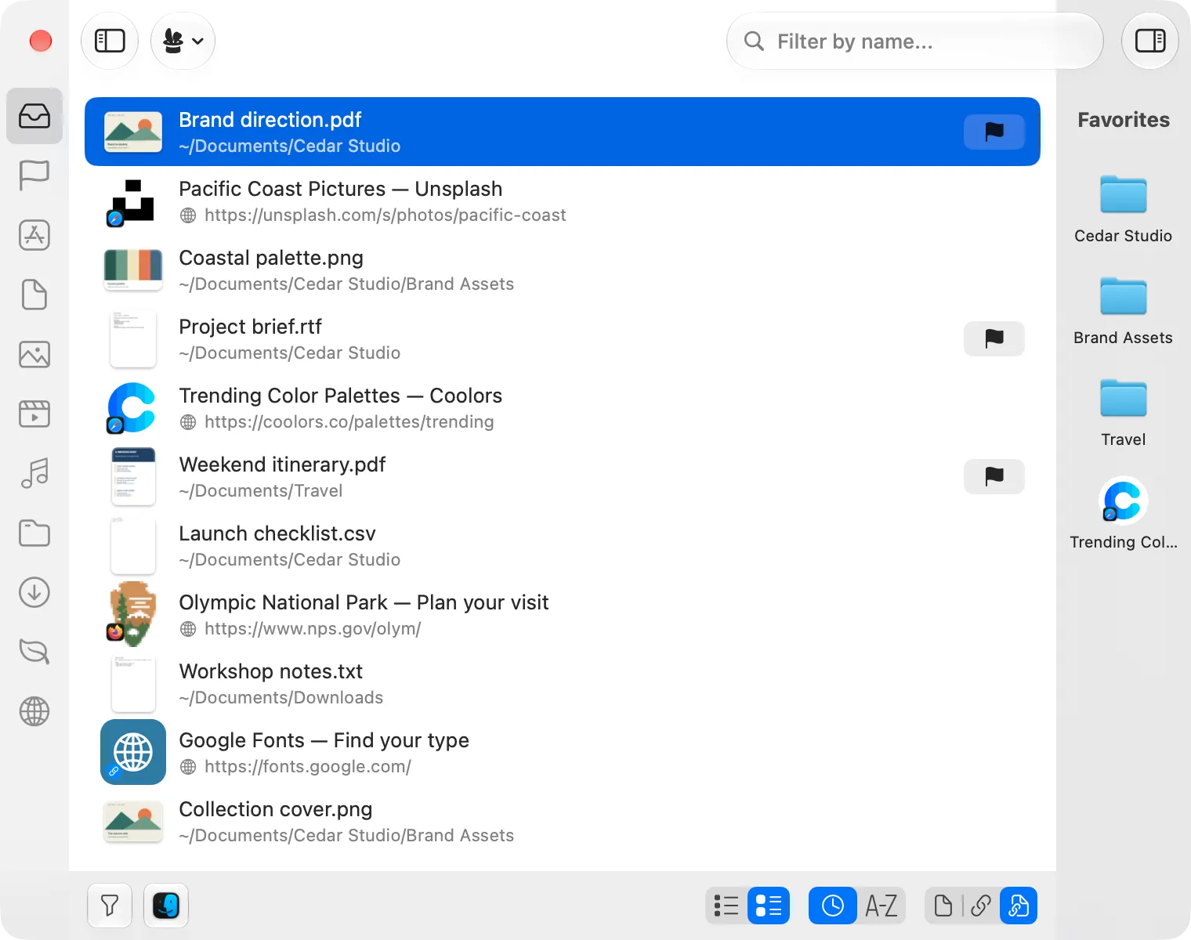Select the Images sidebar icon
The height and width of the screenshot is (940, 1191).
click(x=34, y=354)
